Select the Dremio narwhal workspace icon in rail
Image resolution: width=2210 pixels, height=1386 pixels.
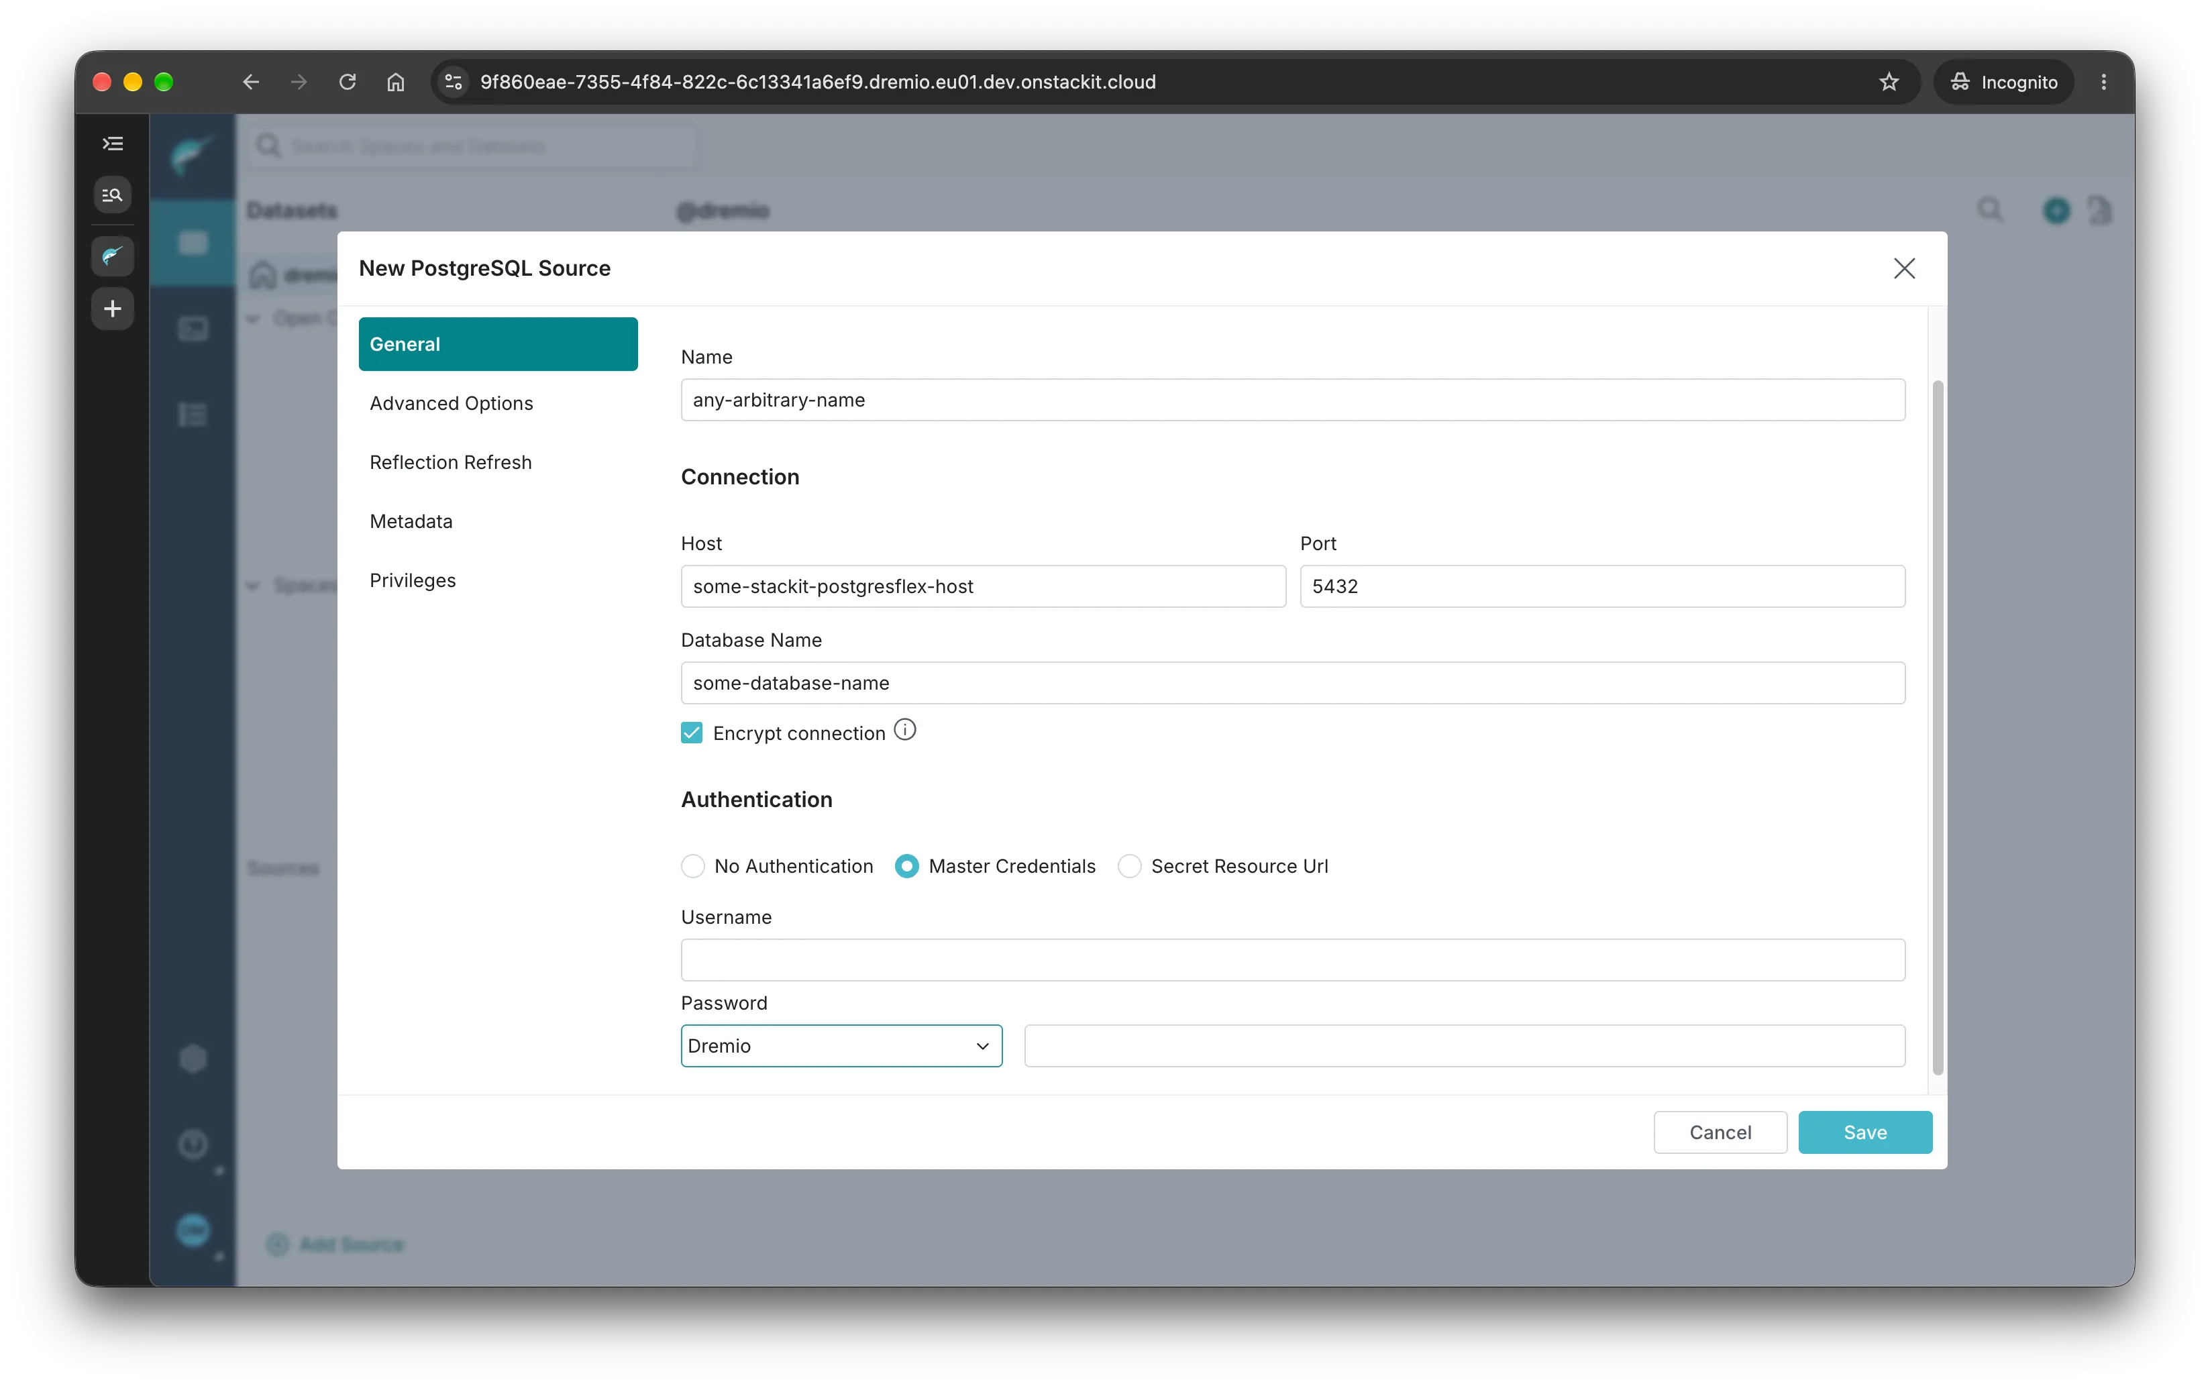(113, 256)
